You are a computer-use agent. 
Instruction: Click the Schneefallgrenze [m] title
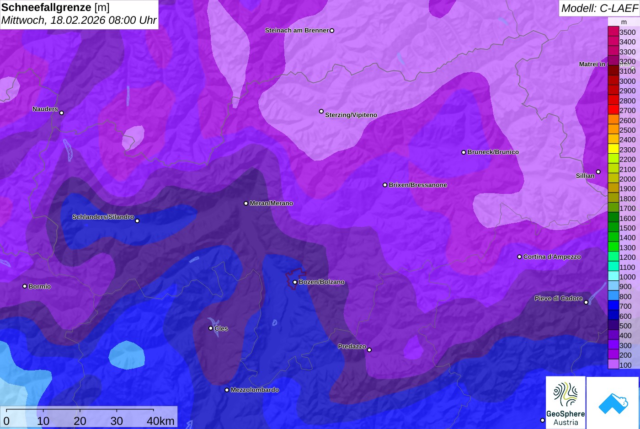pyautogui.click(x=55, y=7)
